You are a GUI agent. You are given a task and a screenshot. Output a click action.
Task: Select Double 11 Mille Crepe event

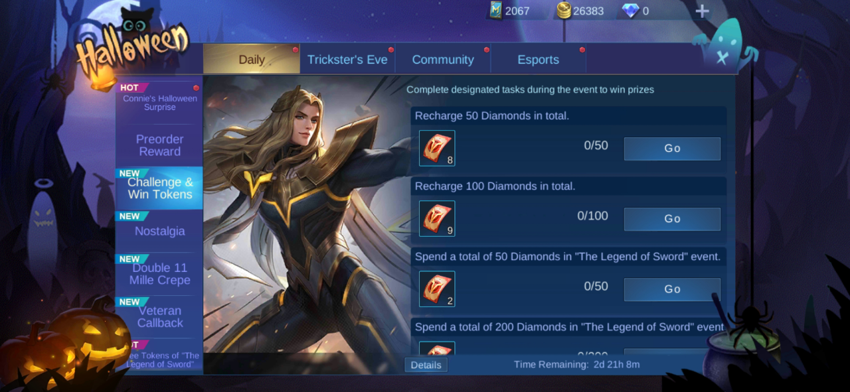[159, 272]
